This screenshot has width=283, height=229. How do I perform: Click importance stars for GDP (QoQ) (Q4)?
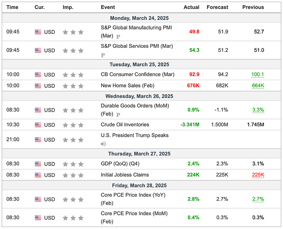click(73, 164)
